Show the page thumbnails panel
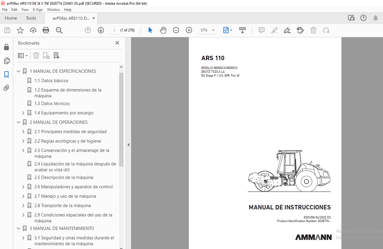The height and width of the screenshot is (249, 383). 6,61
